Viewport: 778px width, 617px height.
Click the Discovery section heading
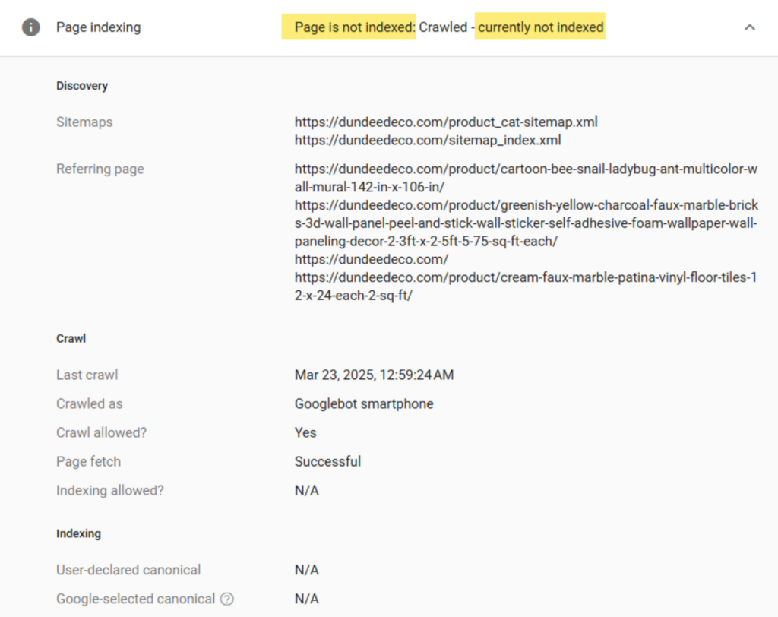click(x=82, y=86)
